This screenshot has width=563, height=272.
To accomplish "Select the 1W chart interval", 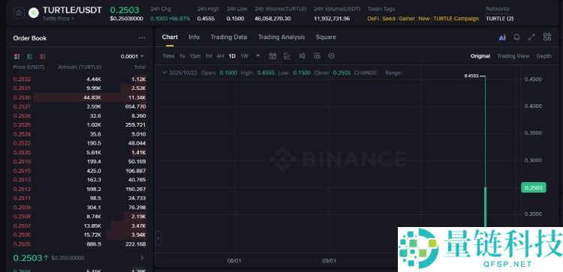I will click(244, 56).
